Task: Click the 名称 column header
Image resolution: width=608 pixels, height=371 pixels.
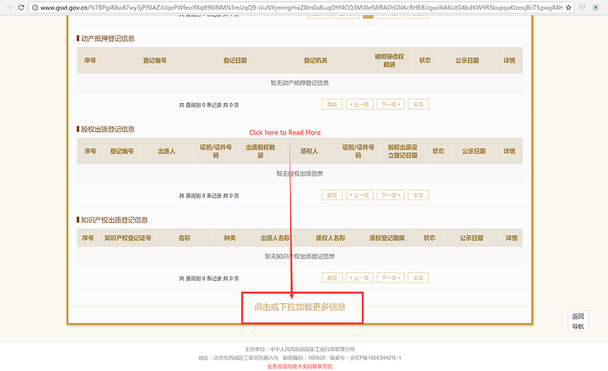Action: tap(184, 238)
